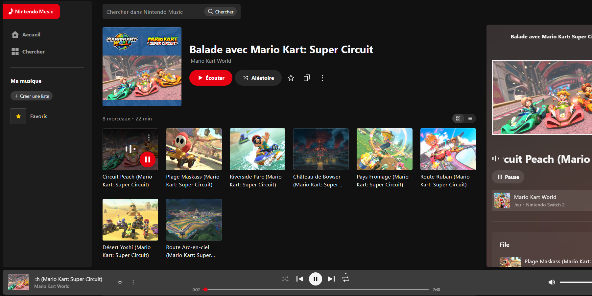Start playlist with Écouter button
This screenshot has width=592, height=296.
coord(211,78)
